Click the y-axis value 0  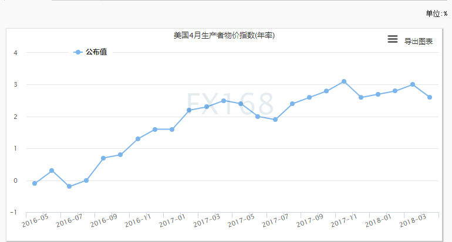(16, 180)
